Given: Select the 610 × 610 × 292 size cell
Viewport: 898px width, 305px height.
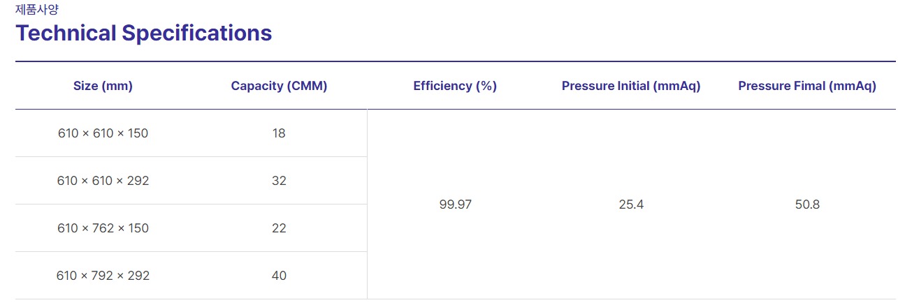Looking at the screenshot, I should coord(103,181).
